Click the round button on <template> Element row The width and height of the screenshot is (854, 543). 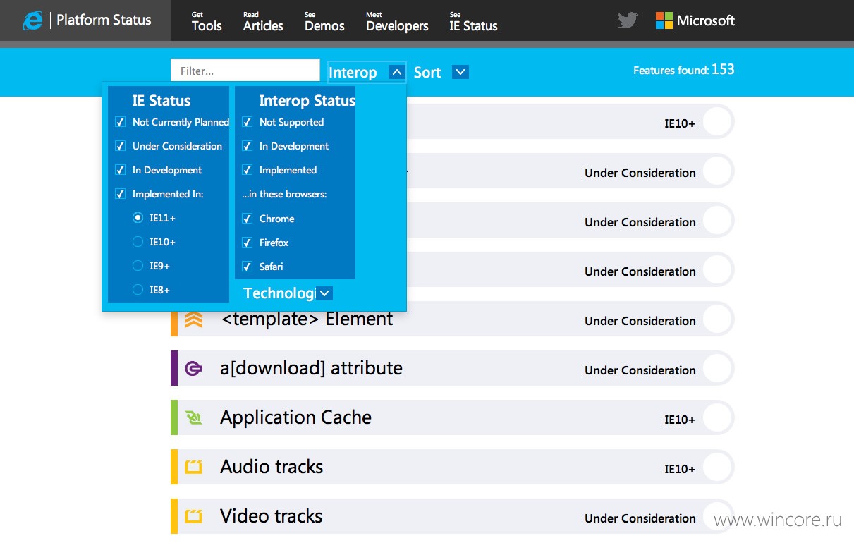(x=717, y=319)
